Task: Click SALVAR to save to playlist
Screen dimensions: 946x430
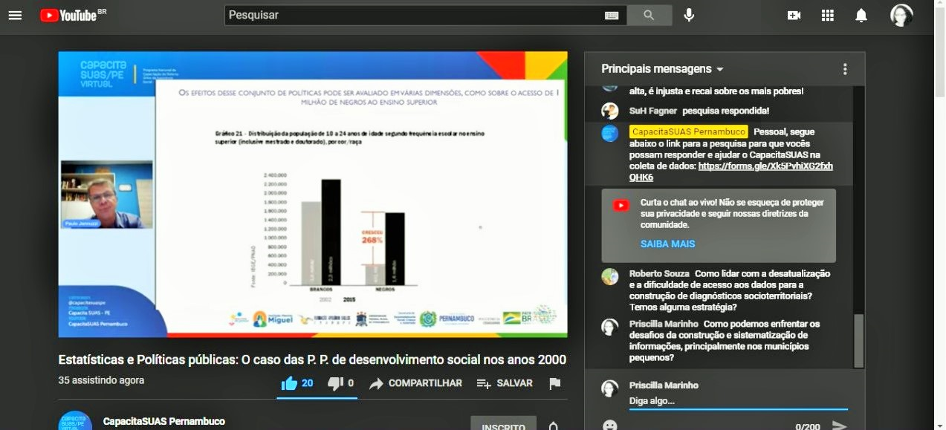Action: 505,383
